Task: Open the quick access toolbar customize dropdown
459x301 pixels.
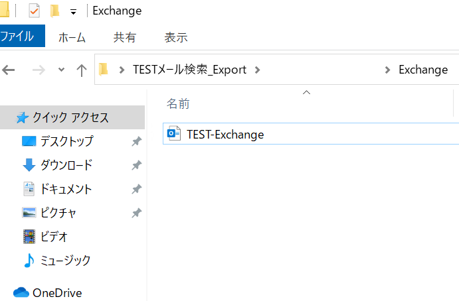Action: 72,11
